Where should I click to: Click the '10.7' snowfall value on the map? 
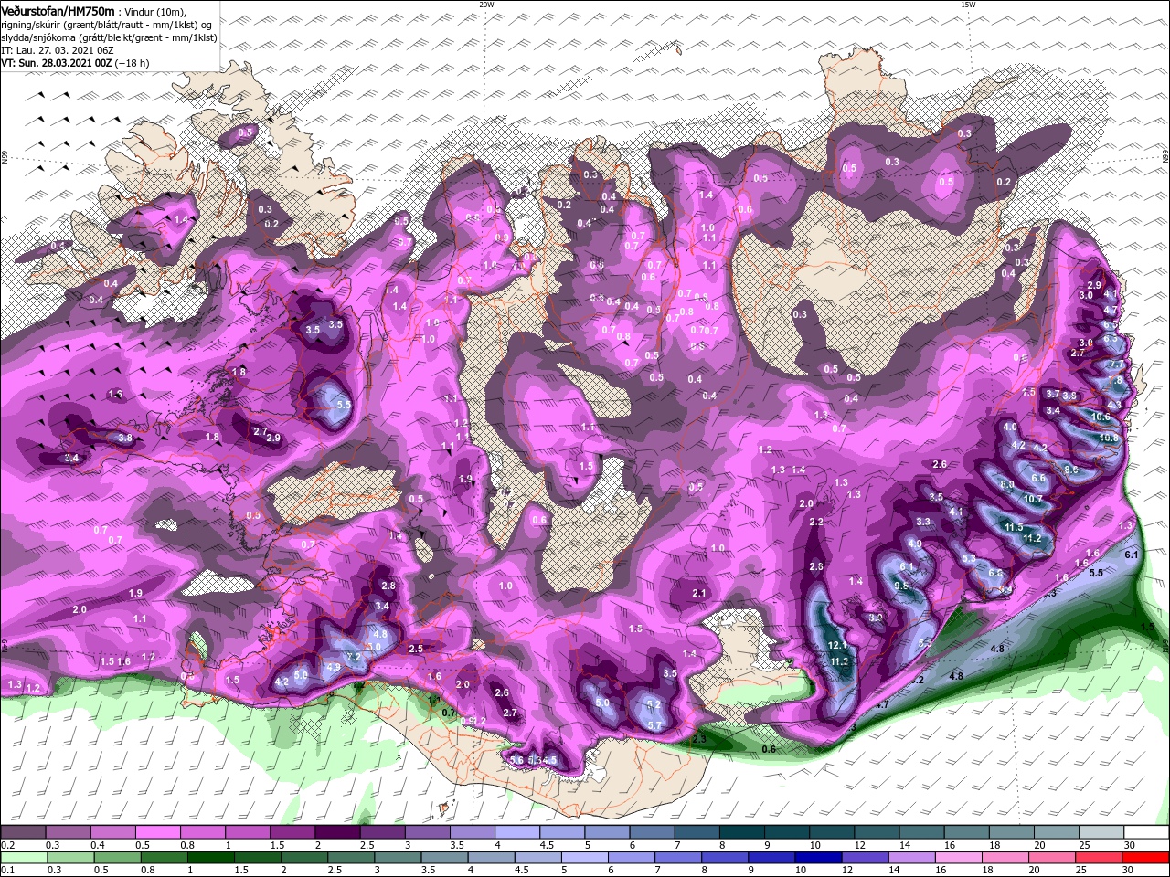click(1033, 499)
